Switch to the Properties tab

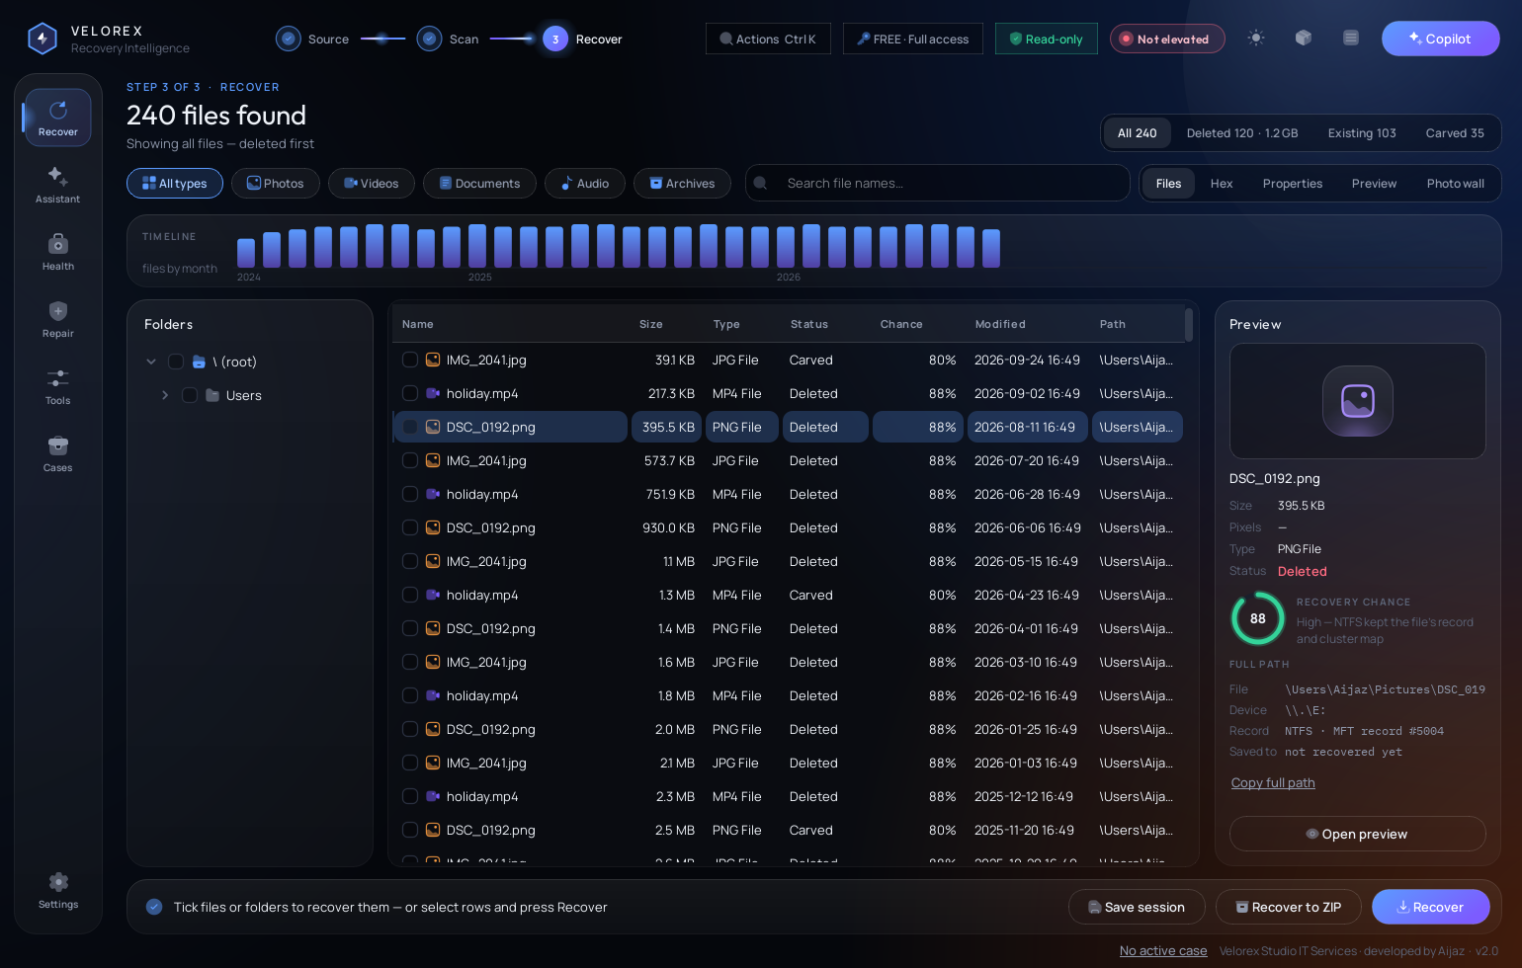(1293, 183)
